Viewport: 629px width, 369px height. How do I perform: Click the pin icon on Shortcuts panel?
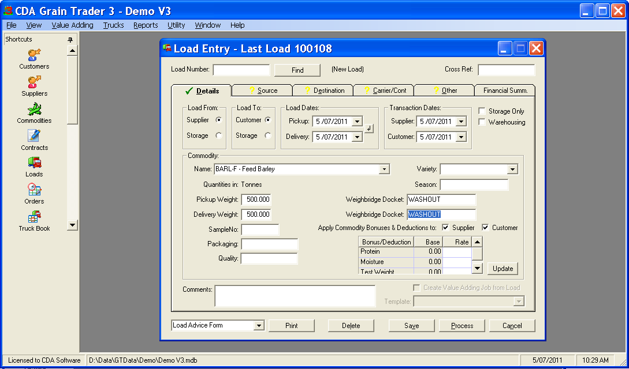click(70, 40)
